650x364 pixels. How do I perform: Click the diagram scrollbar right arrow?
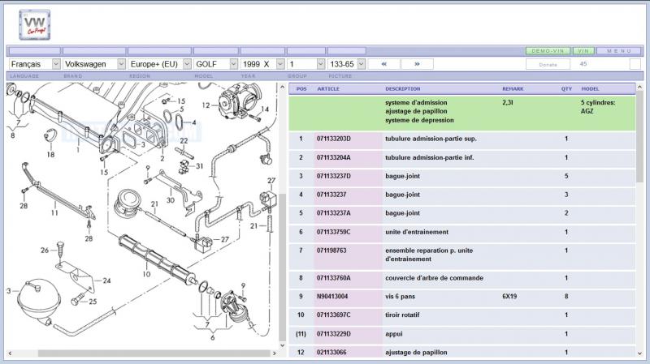pos(274,353)
